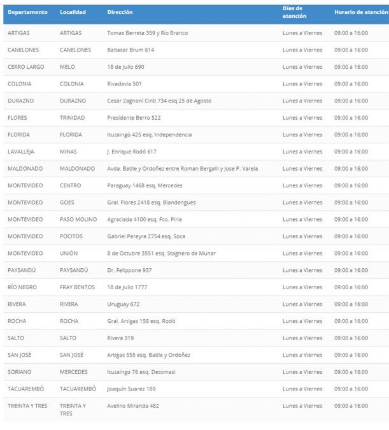The height and width of the screenshot is (430, 389).
Task: Select address Rivadavia 501
Action: [x=125, y=83]
